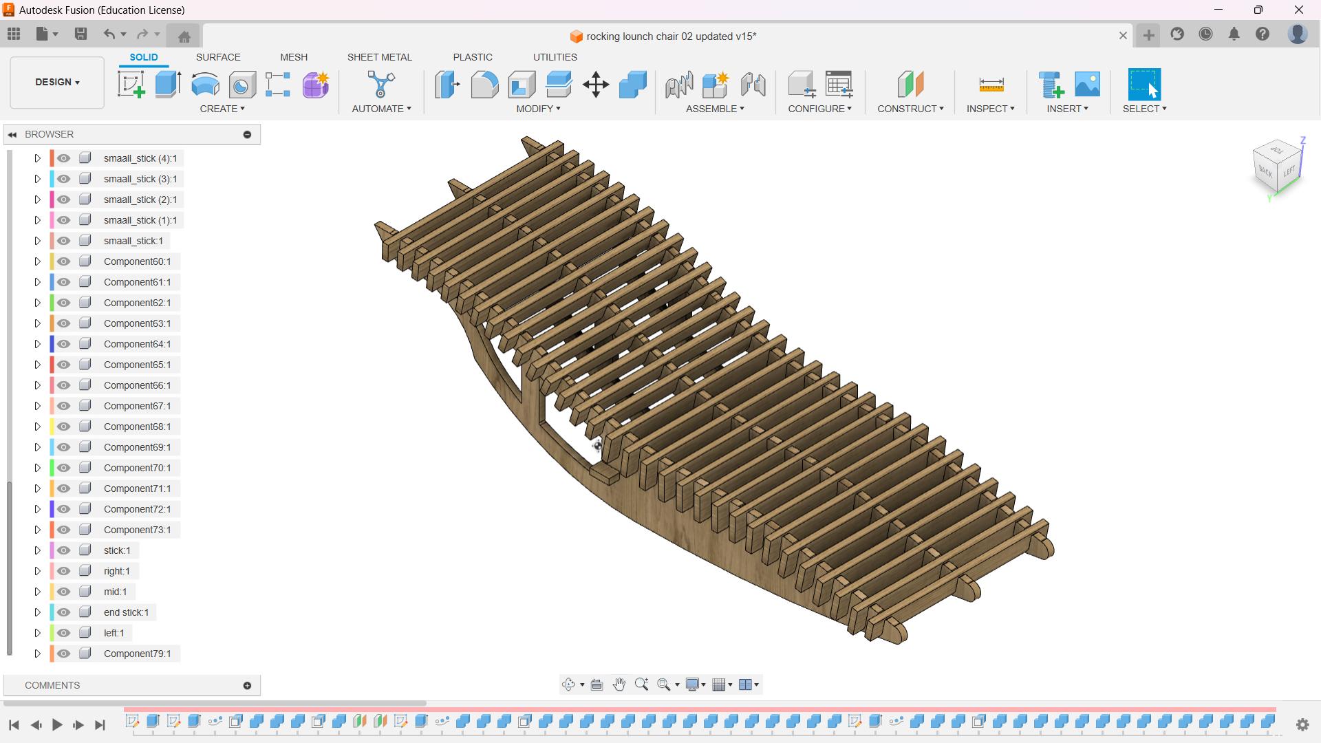Click the Pan hand icon
The image size is (1321, 743).
click(x=619, y=685)
